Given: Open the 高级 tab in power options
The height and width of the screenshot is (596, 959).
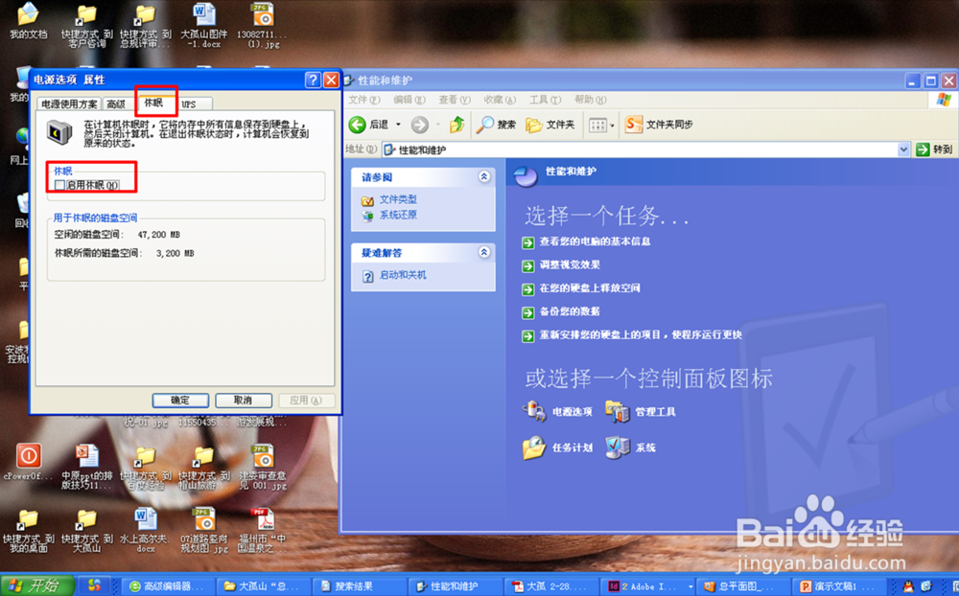Looking at the screenshot, I should point(116,103).
